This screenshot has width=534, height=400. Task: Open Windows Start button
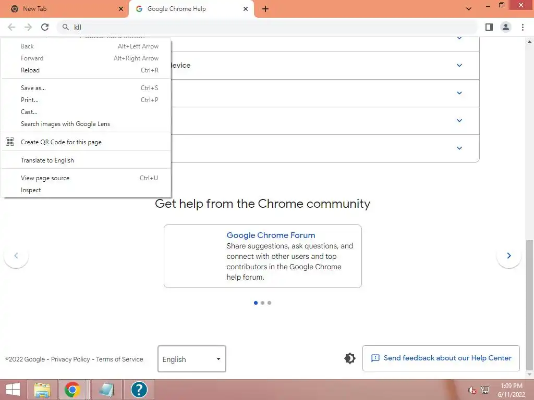point(13,390)
